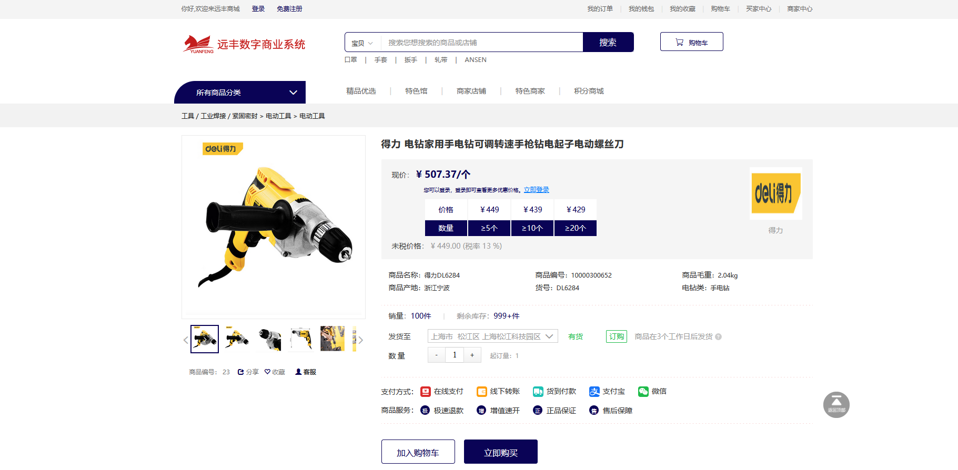Select the 特色馆 navigation tab
This screenshot has height=470, width=958.
click(416, 91)
